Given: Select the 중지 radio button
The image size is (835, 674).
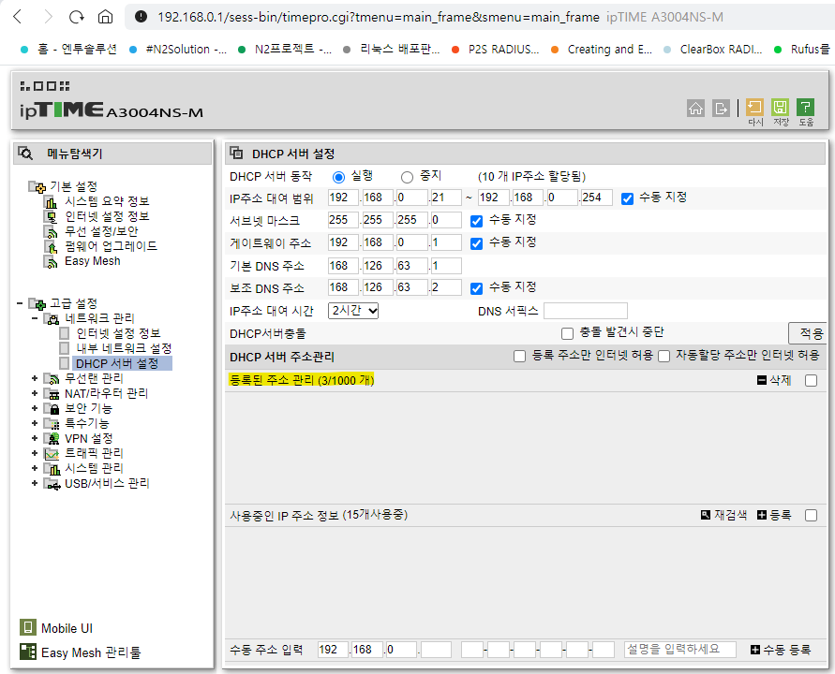Looking at the screenshot, I should (407, 177).
